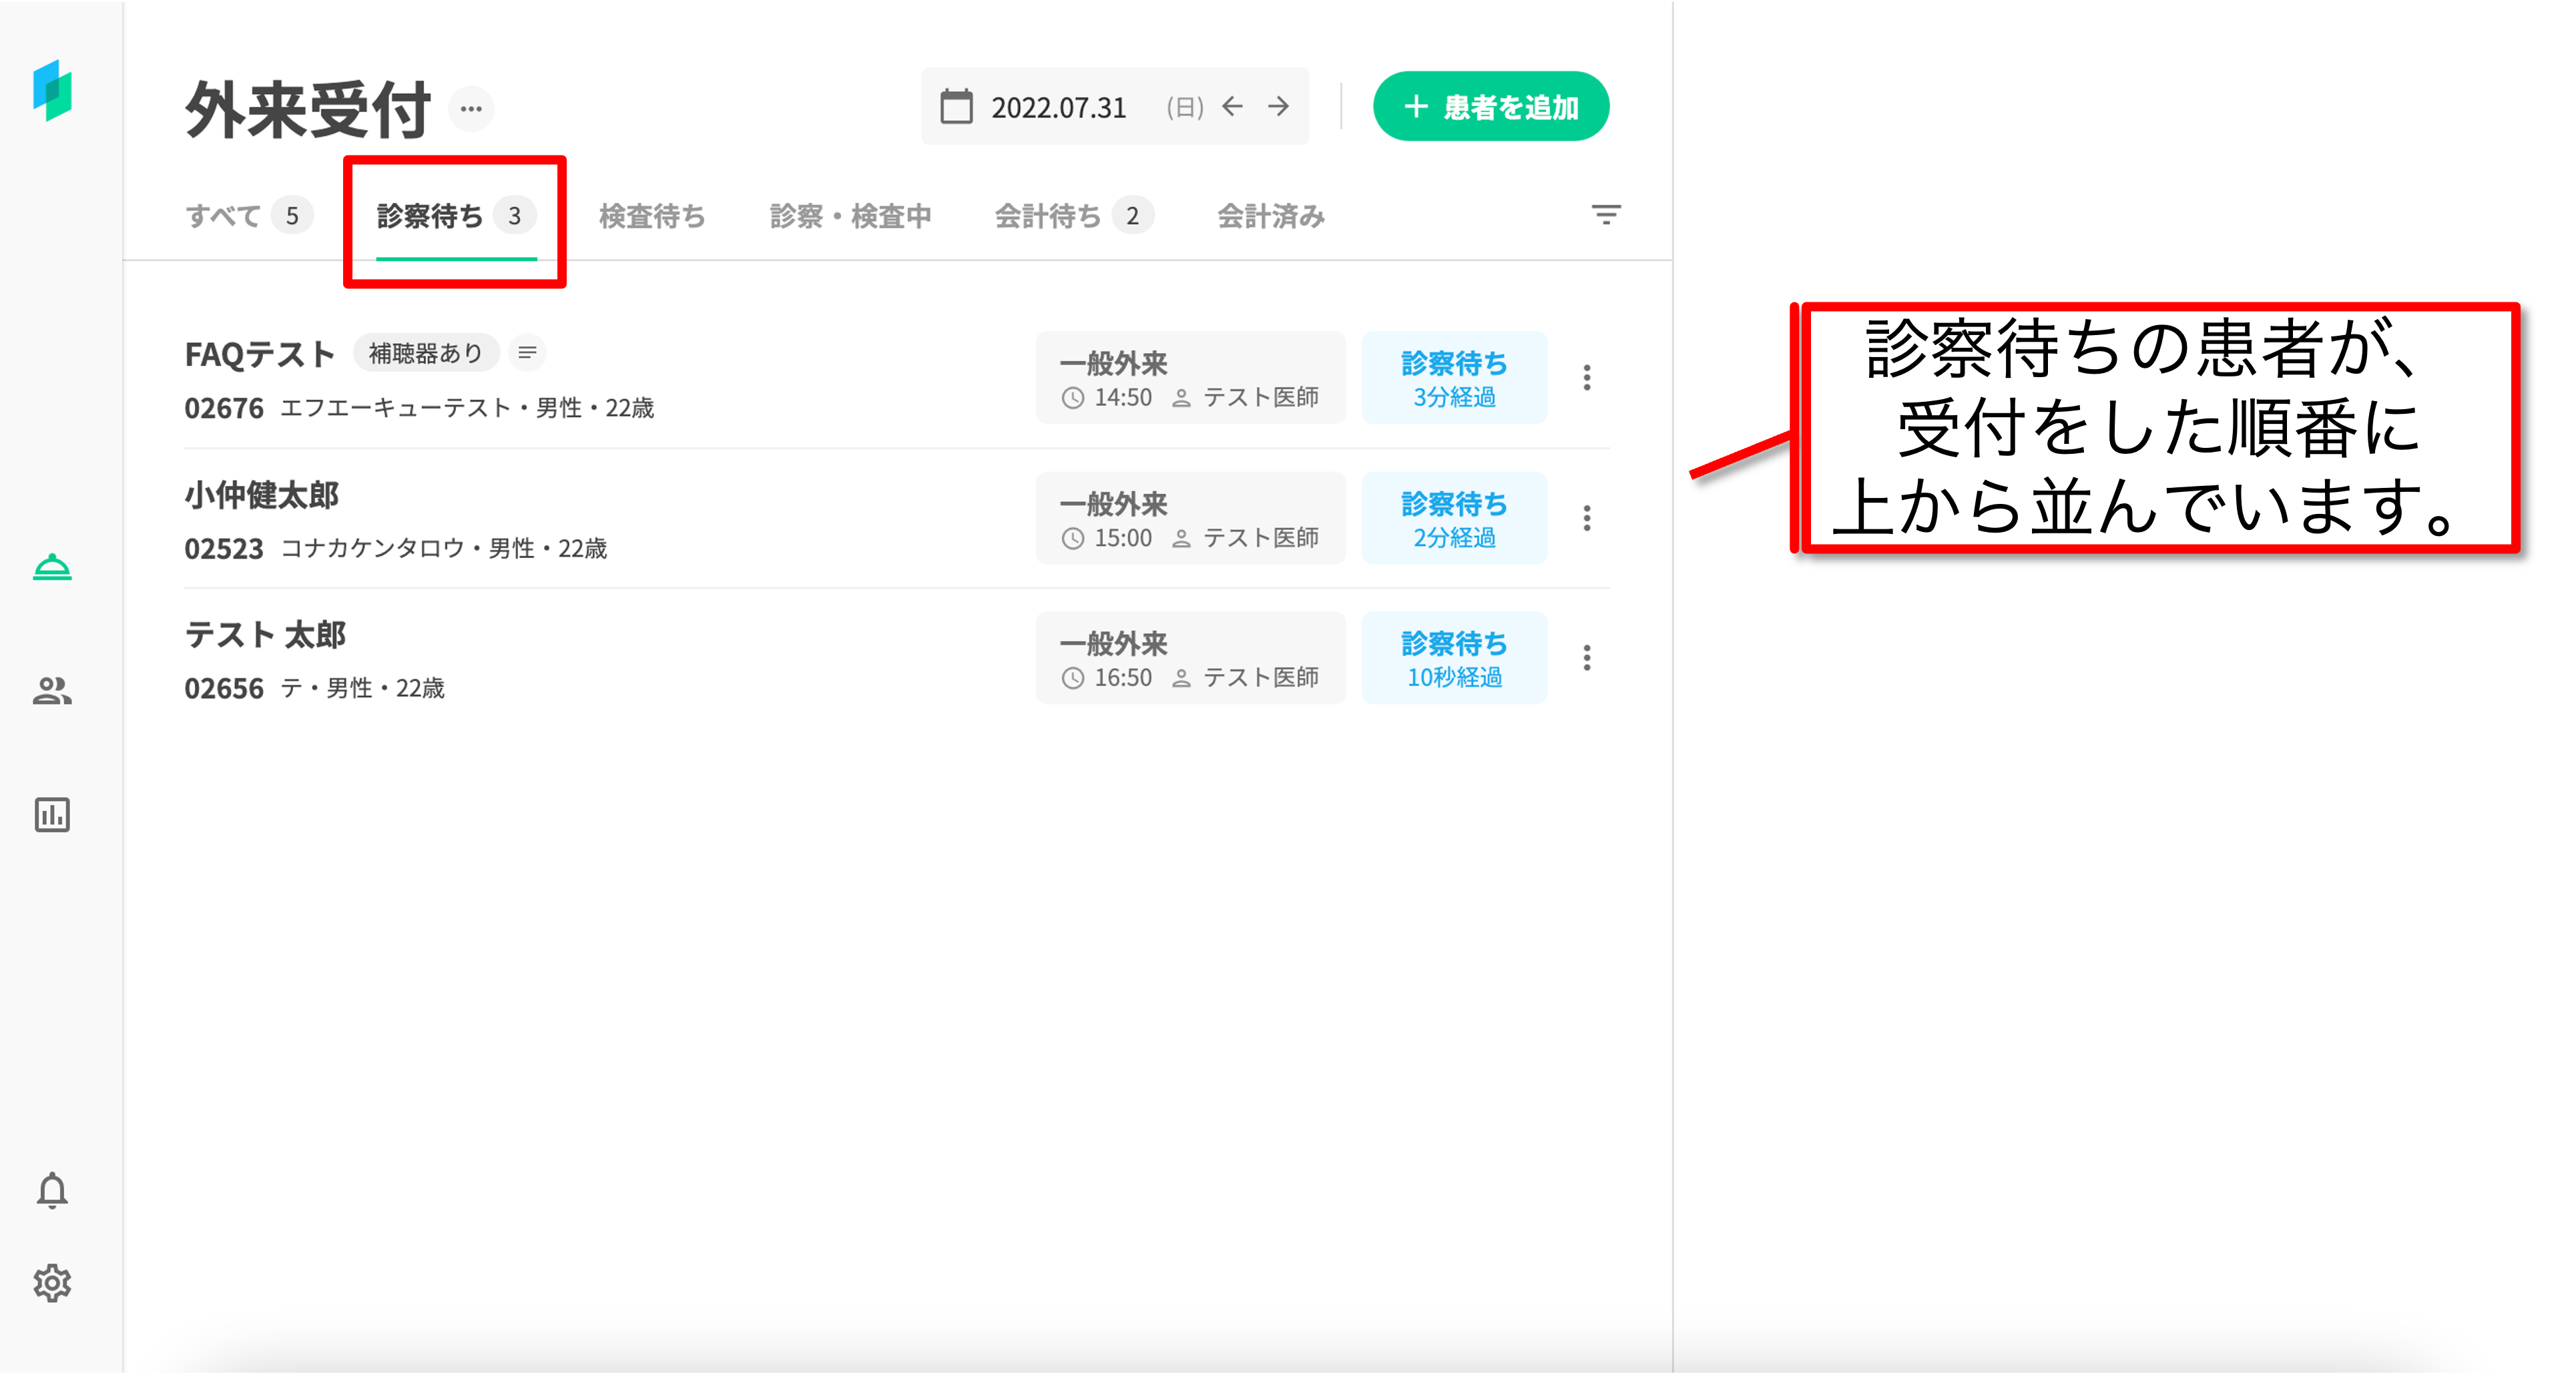Open more options menu for テスト 太郎 row
Screen dimensions: 2576x1373
(x=1586, y=658)
